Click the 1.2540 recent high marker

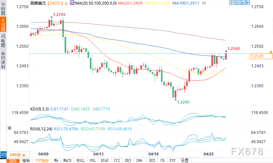[x=234, y=49]
